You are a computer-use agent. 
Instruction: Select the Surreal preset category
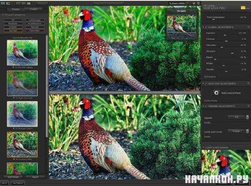point(13,31)
